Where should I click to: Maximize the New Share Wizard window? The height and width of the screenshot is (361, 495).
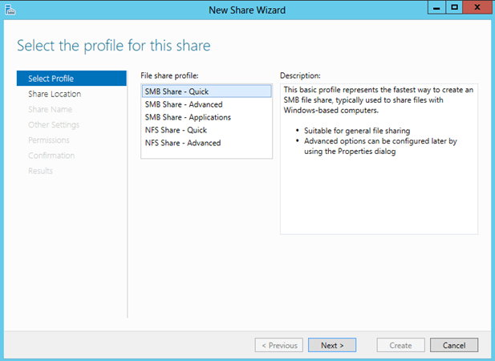pos(455,7)
